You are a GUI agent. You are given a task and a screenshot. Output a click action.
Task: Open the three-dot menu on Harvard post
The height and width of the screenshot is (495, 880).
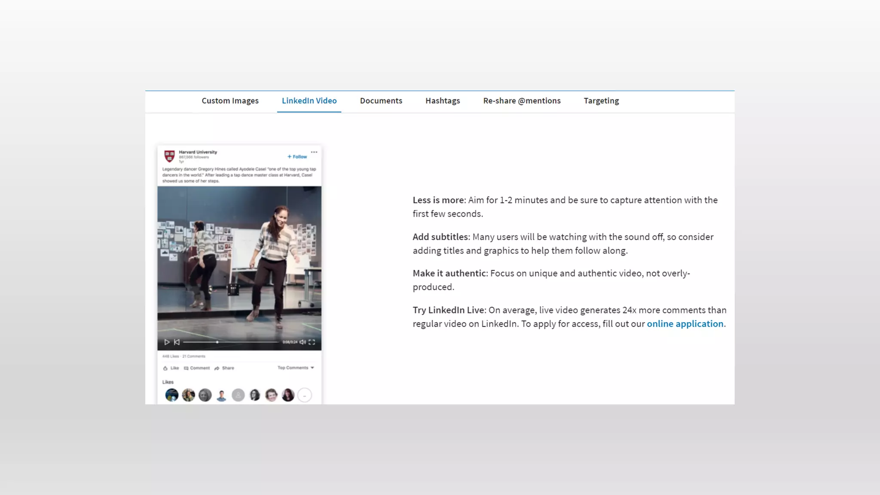(x=314, y=152)
